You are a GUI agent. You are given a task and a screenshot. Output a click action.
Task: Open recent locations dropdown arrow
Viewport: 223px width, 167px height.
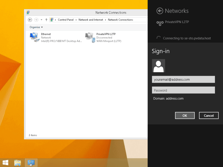point(42,20)
